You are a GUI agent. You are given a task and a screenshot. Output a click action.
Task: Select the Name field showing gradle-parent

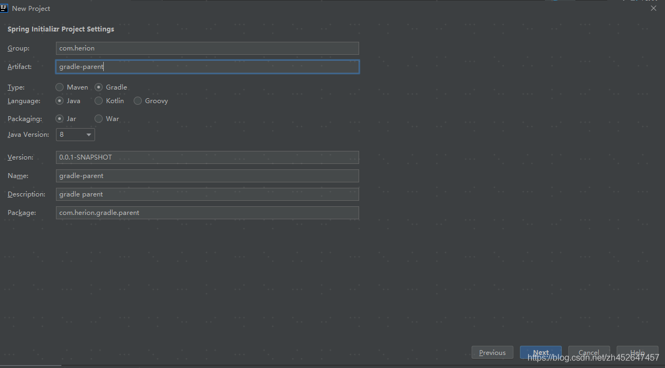207,175
